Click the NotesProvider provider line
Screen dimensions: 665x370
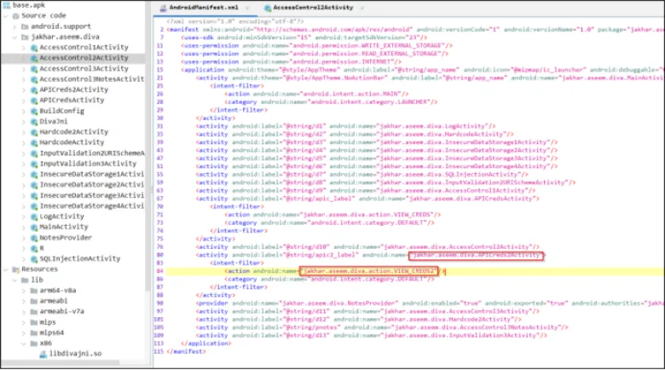pyautogui.click(x=429, y=304)
